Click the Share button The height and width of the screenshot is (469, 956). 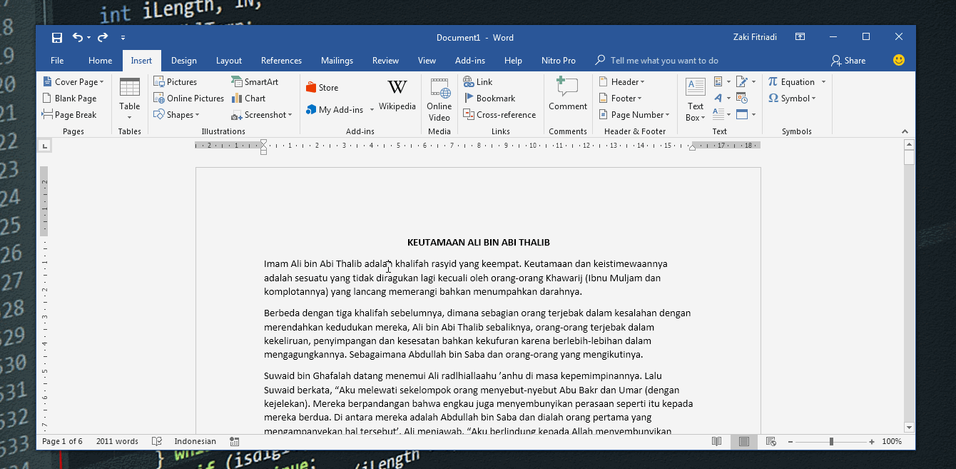[848, 61]
